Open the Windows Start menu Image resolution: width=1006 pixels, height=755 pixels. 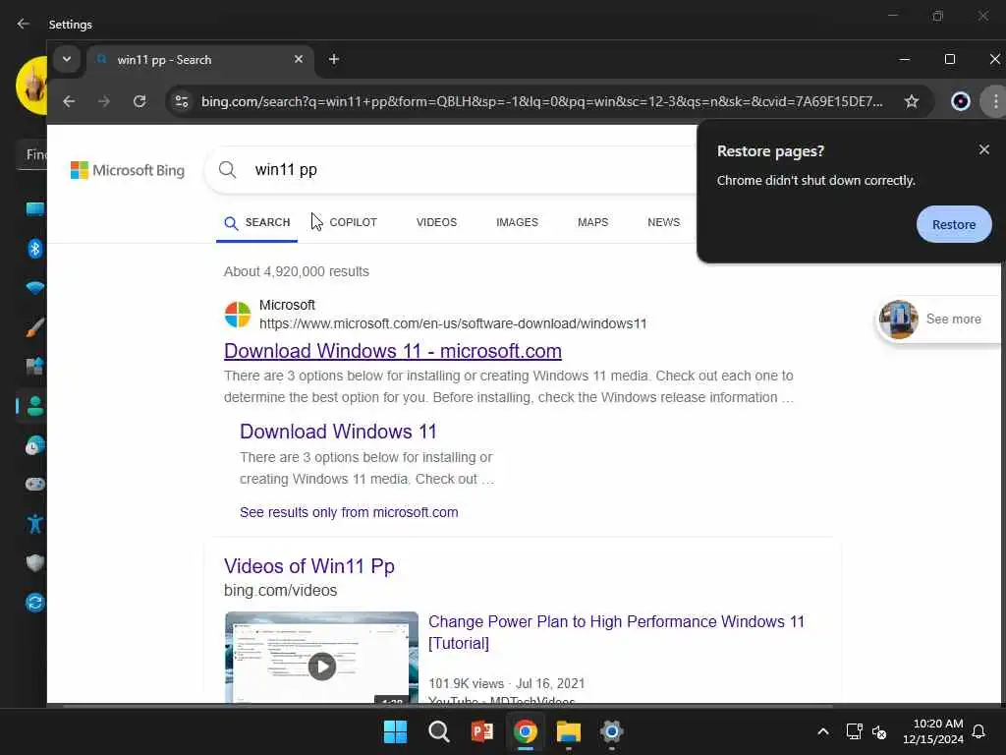tap(395, 731)
